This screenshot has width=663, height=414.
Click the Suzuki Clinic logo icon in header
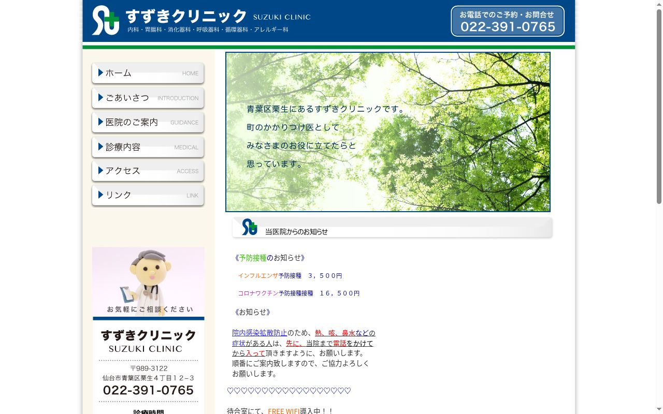pyautogui.click(x=106, y=21)
